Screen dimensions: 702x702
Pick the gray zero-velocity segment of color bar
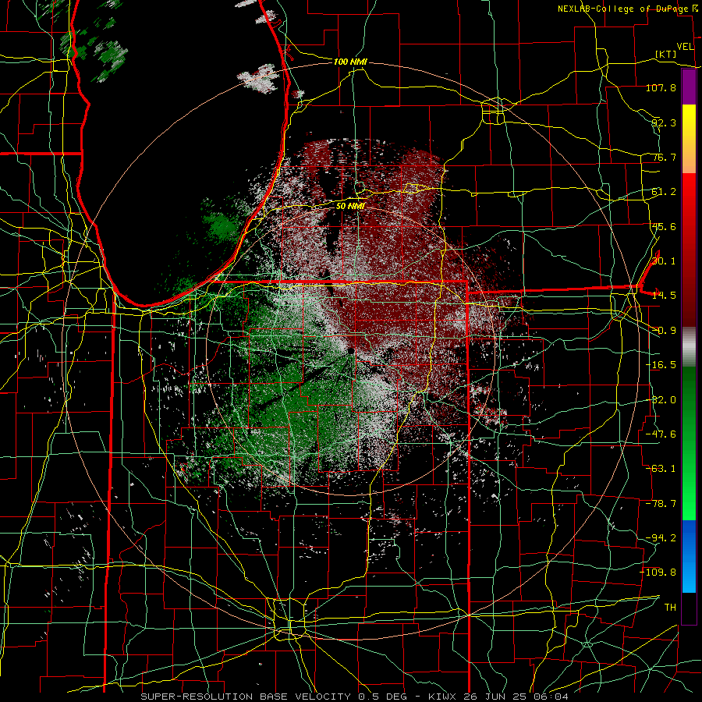[x=689, y=347]
